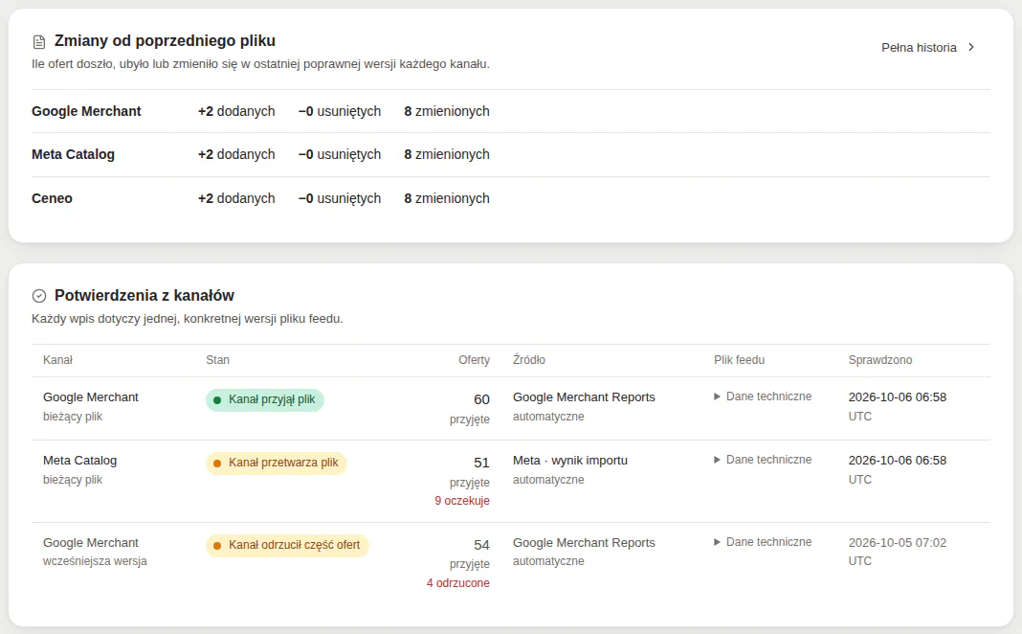Image resolution: width=1022 pixels, height=634 pixels.
Task: Click Google Merchant with wcześniejsza wersja label
Action: [95, 552]
